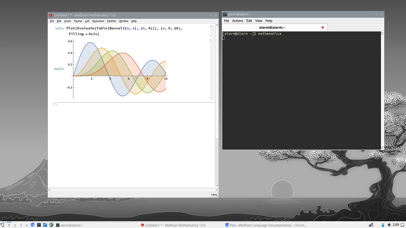Viewport: 406px width, 228px height.
Task: Insert a new cell using the plus icon
Action: 55,103
